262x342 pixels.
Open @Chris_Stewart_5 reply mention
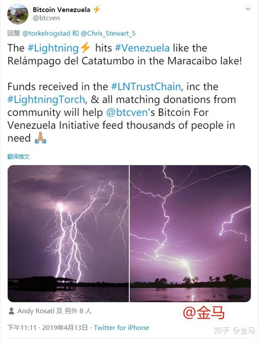[x=108, y=34]
